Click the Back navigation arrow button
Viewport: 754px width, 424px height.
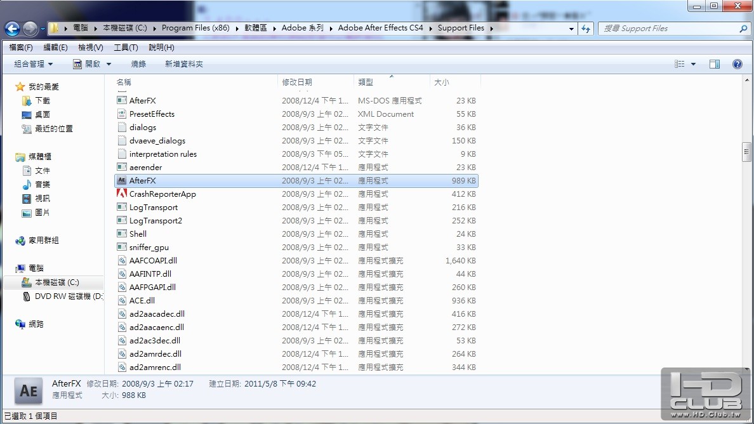tap(13, 29)
